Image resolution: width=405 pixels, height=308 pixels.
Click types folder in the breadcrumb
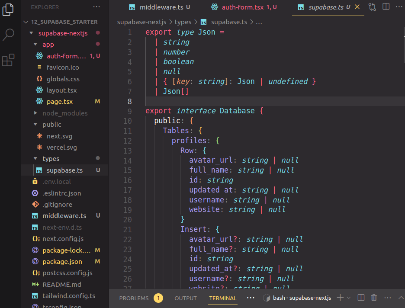(183, 22)
